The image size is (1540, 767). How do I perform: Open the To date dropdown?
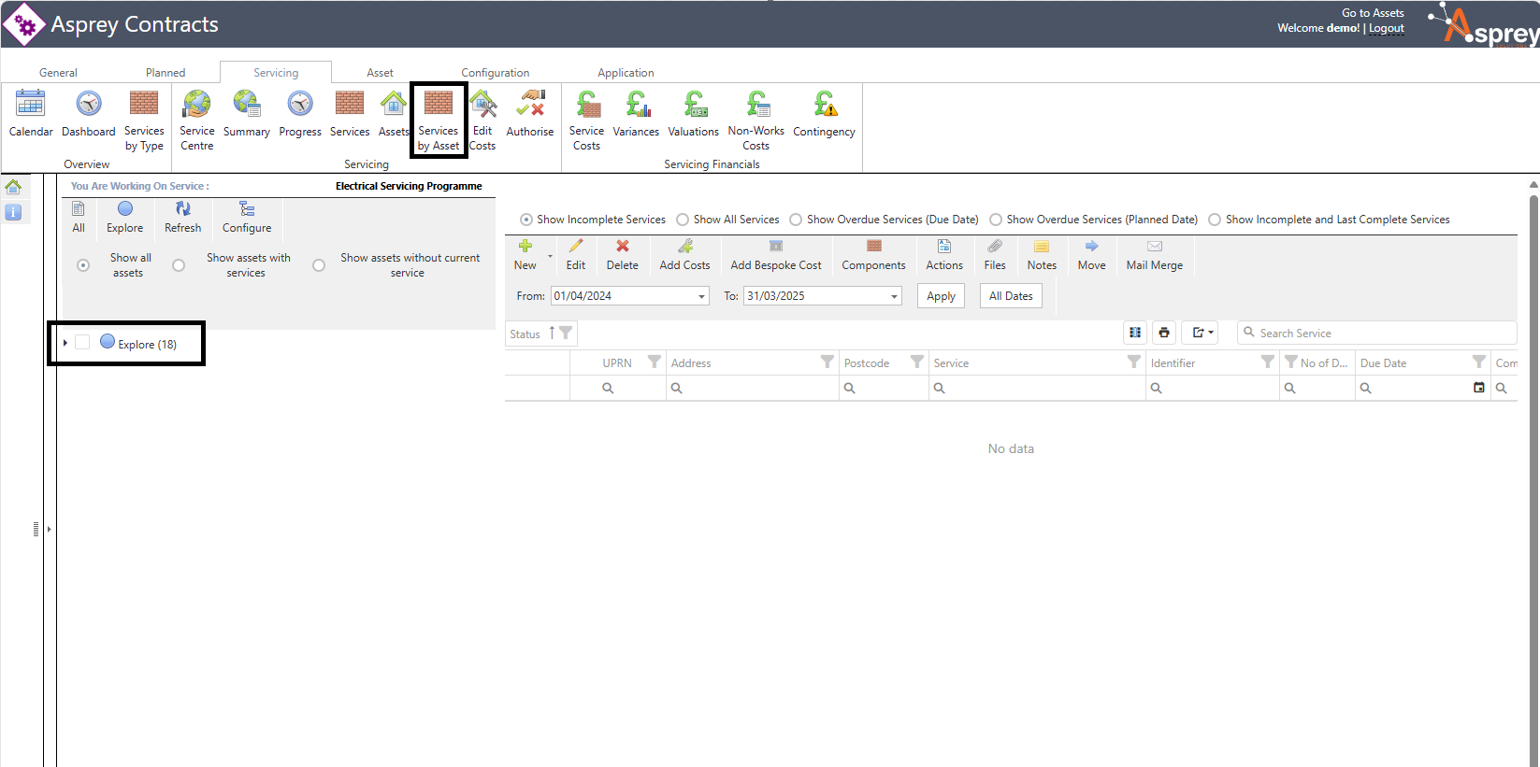point(894,296)
